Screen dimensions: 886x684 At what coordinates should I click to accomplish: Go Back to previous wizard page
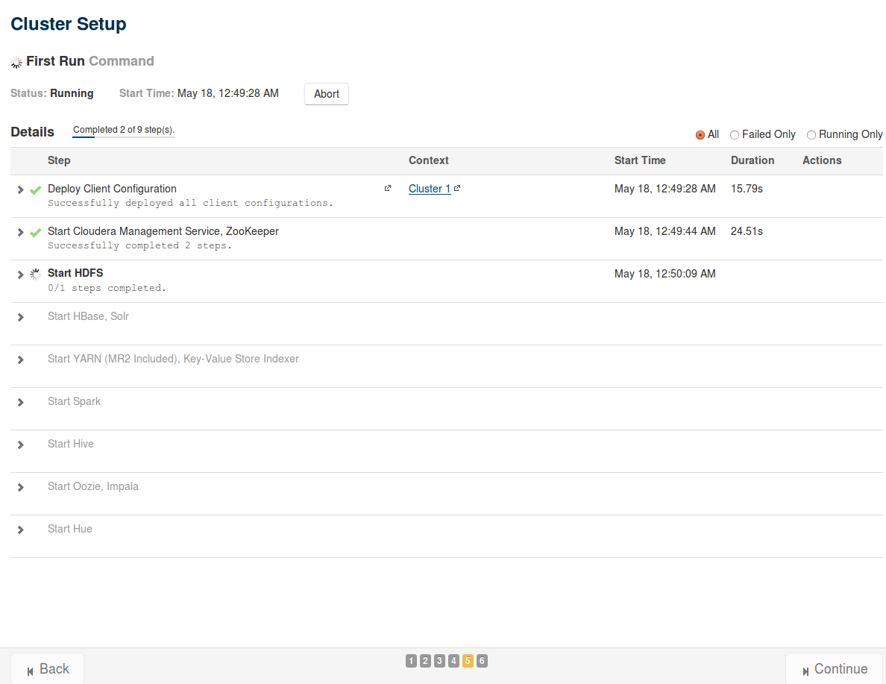[x=48, y=669]
